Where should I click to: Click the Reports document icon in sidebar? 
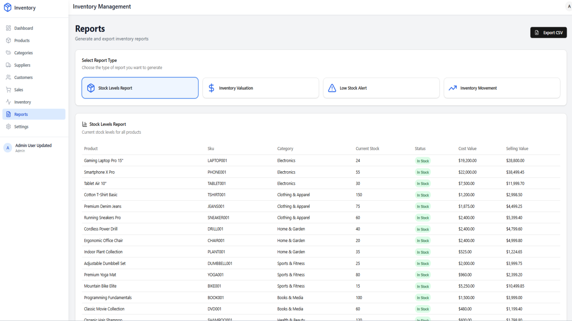click(x=8, y=115)
